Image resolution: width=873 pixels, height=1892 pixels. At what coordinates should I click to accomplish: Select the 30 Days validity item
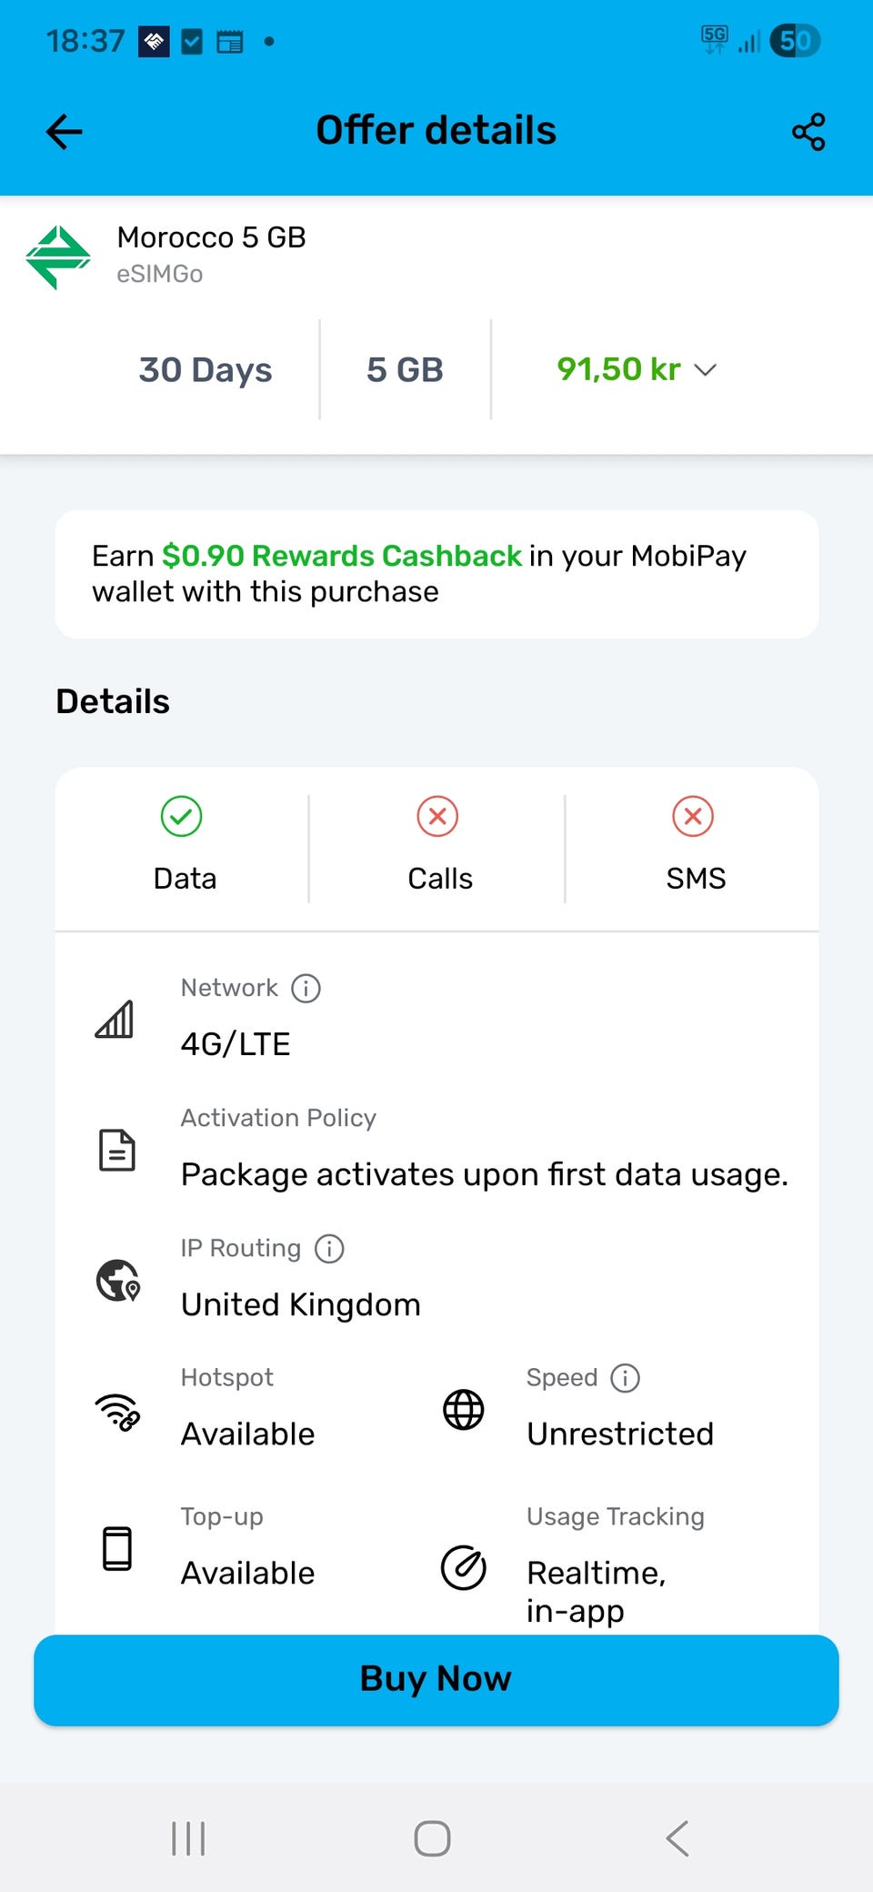coord(206,369)
